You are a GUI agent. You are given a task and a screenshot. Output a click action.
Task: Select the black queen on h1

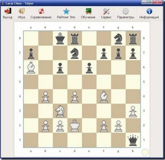tap(133, 140)
